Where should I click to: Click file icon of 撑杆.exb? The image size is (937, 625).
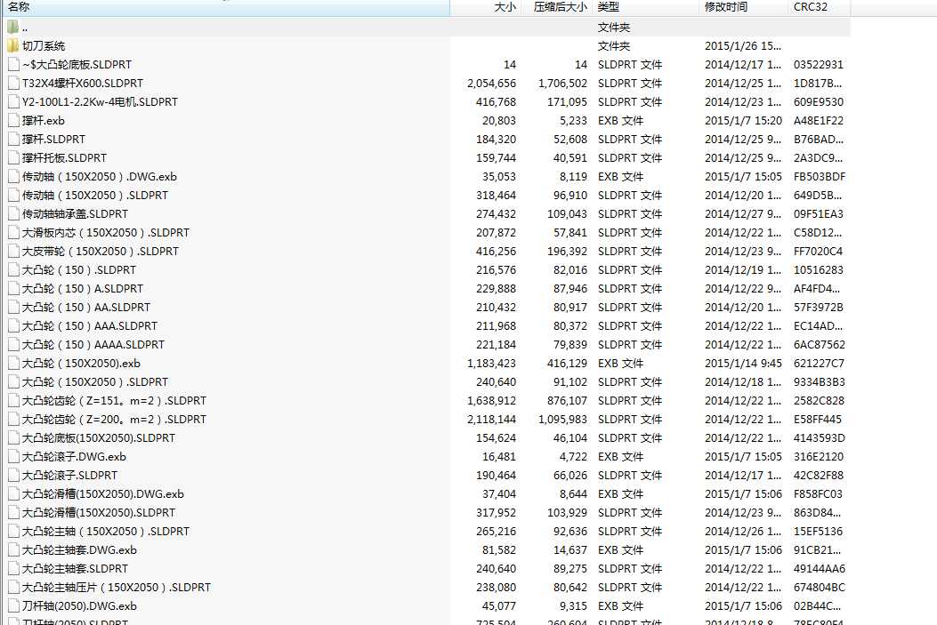pyautogui.click(x=13, y=121)
